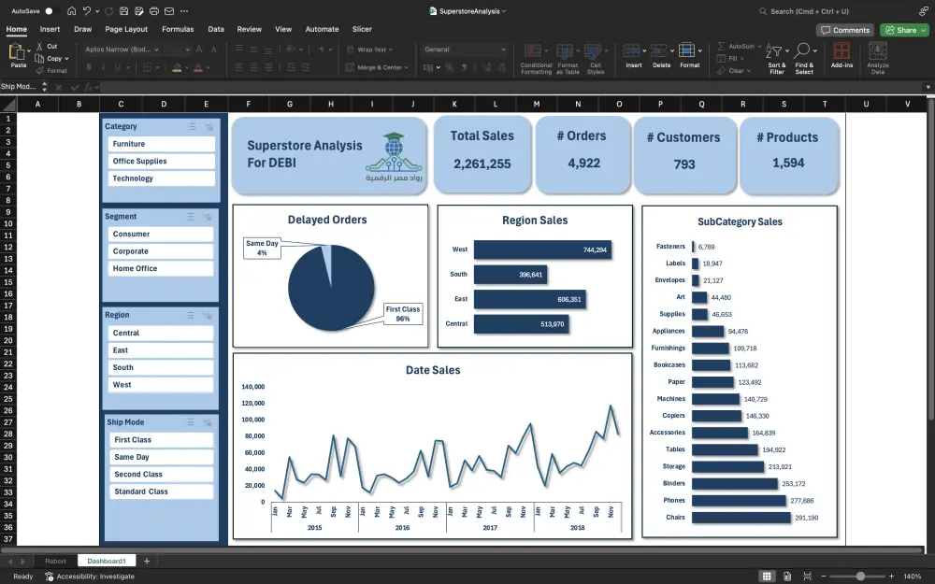Image resolution: width=935 pixels, height=584 pixels.
Task: Click the Format as Table icon
Action: (x=564, y=51)
